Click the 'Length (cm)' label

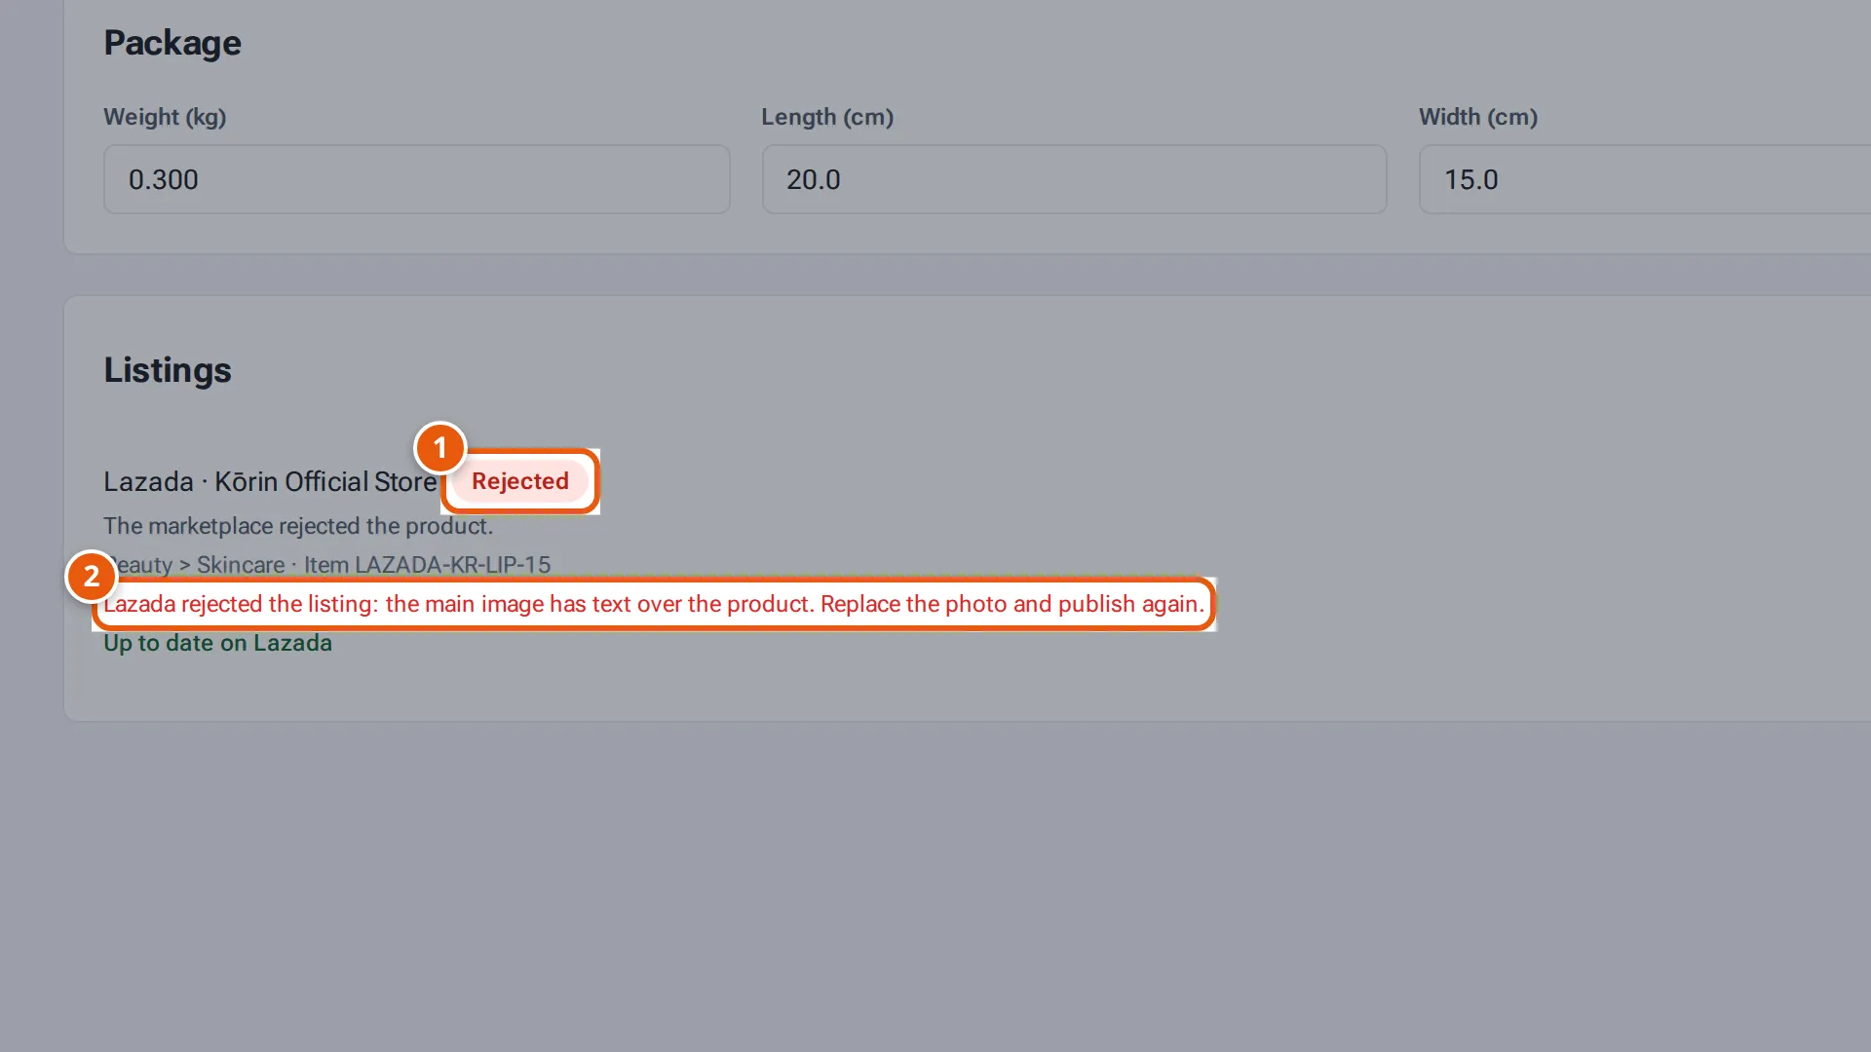(827, 117)
